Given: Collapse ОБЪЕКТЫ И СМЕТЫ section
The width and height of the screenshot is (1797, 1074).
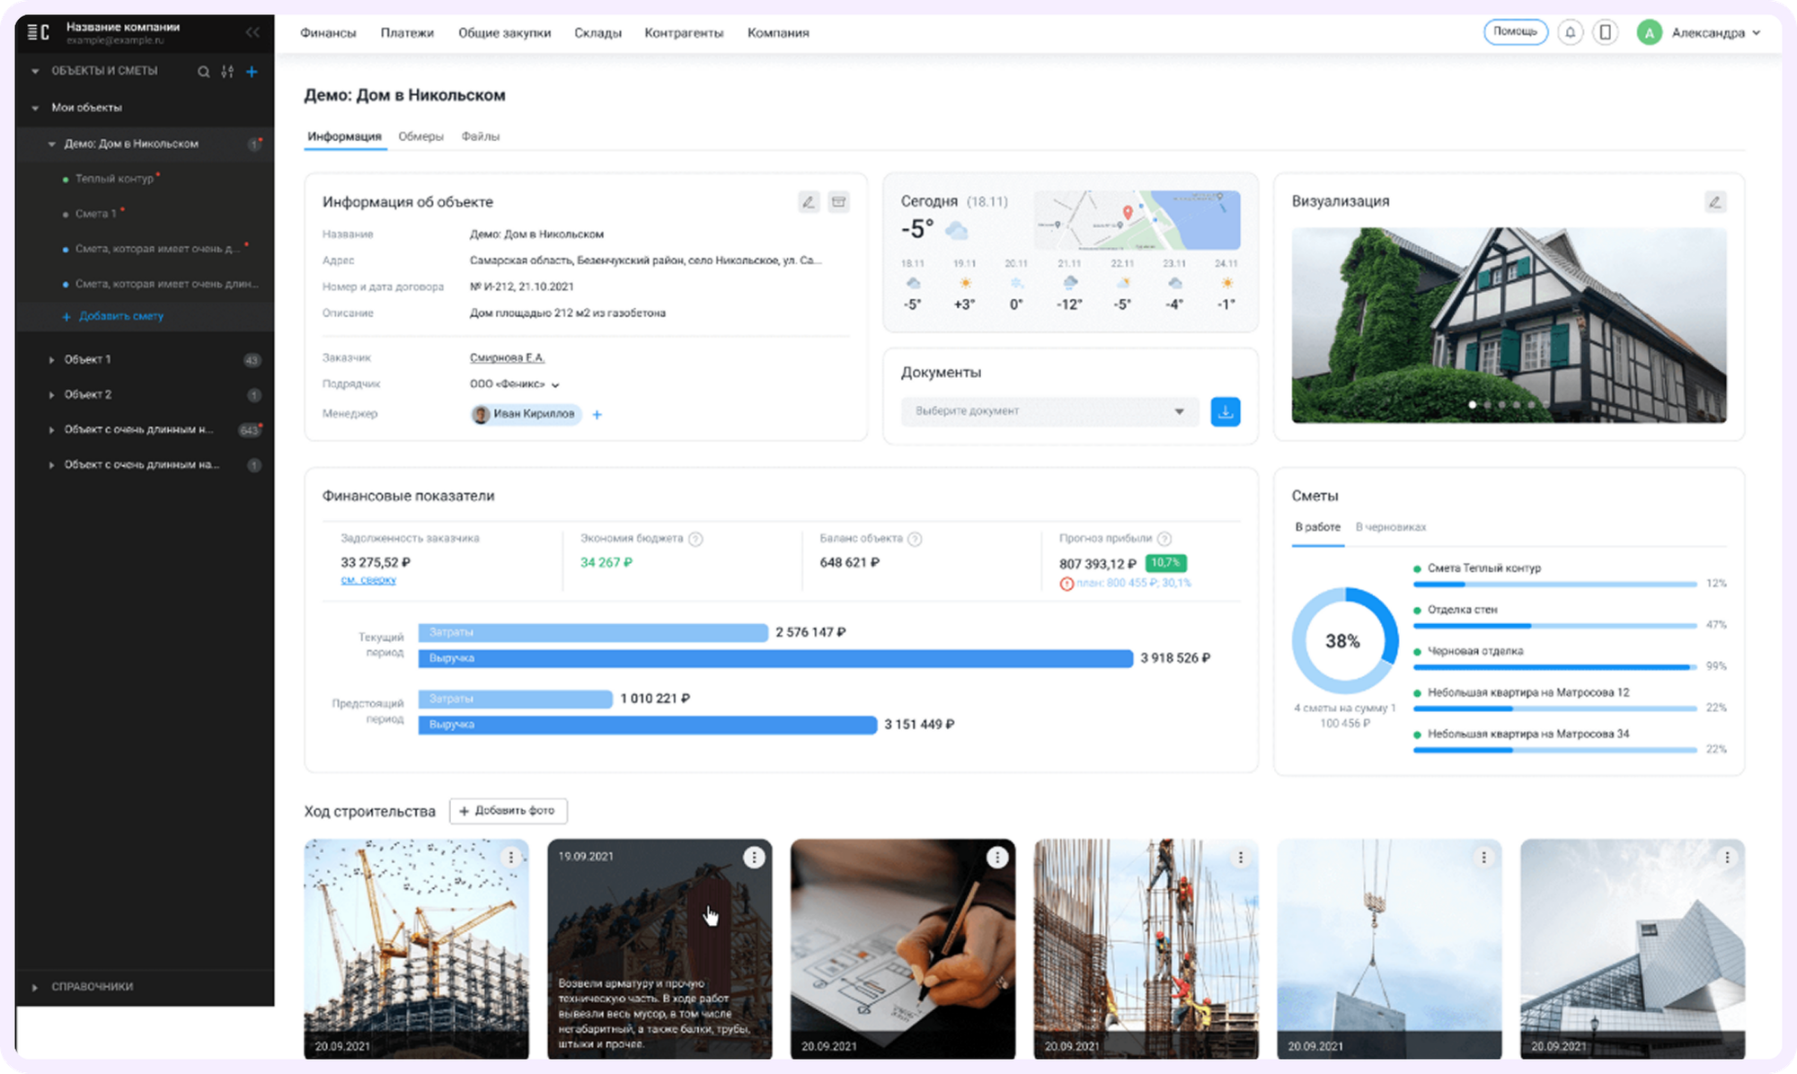Looking at the screenshot, I should (x=35, y=71).
